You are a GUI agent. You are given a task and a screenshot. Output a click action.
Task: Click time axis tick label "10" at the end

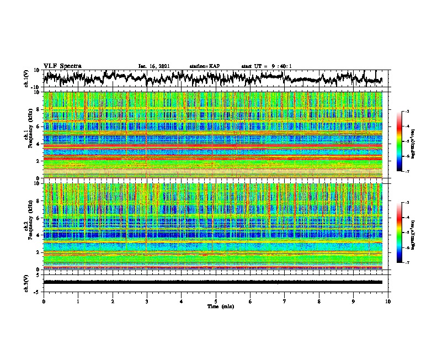[x=388, y=302]
